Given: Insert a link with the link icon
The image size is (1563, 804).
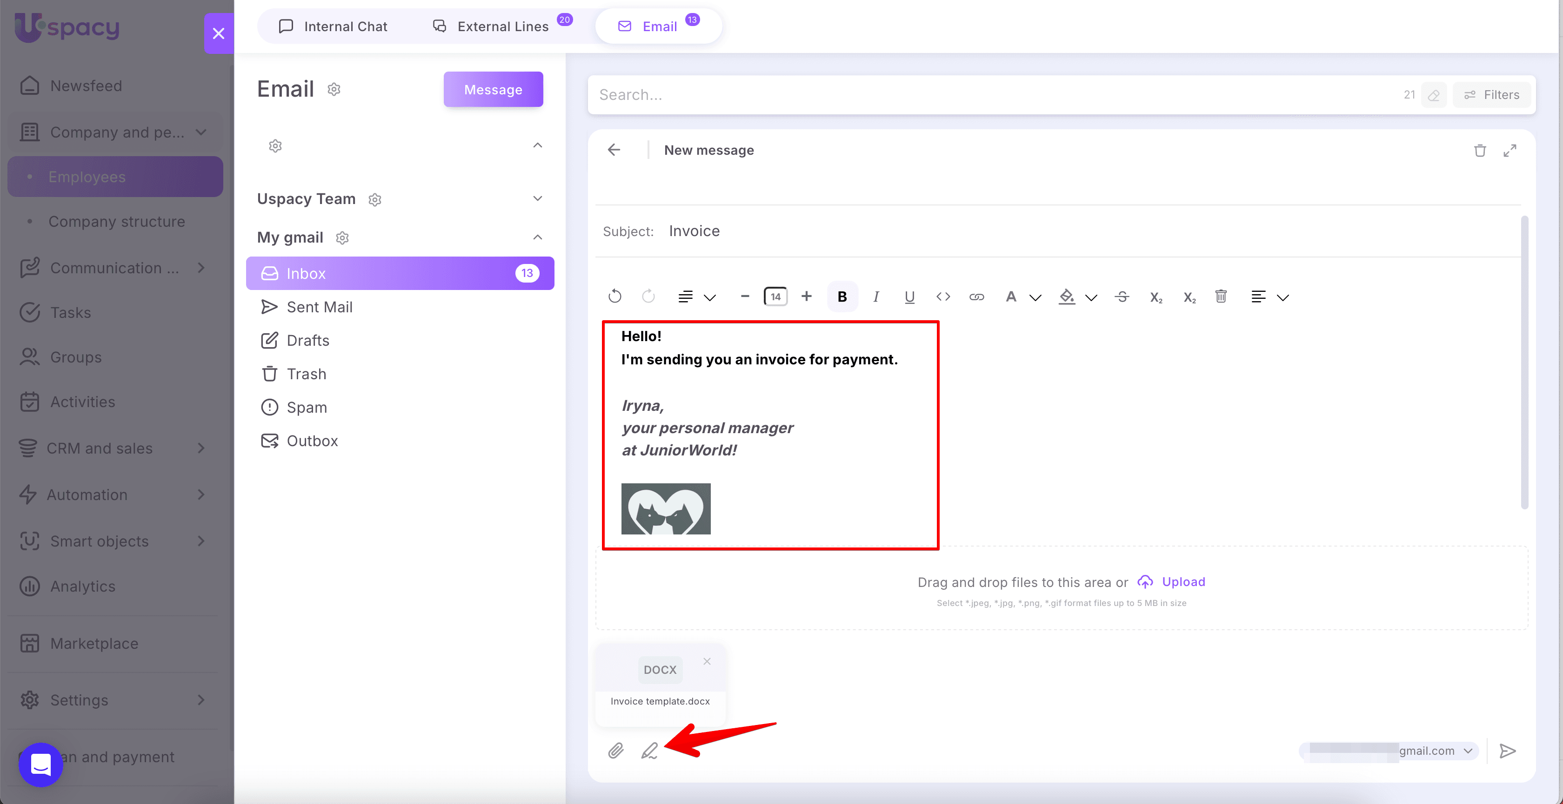Looking at the screenshot, I should [x=976, y=297].
